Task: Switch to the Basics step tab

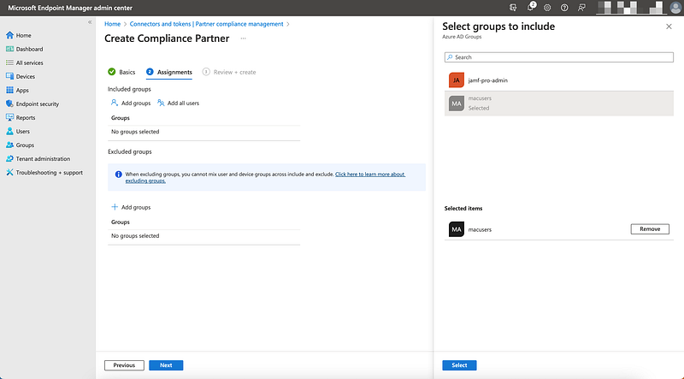Action: point(121,72)
